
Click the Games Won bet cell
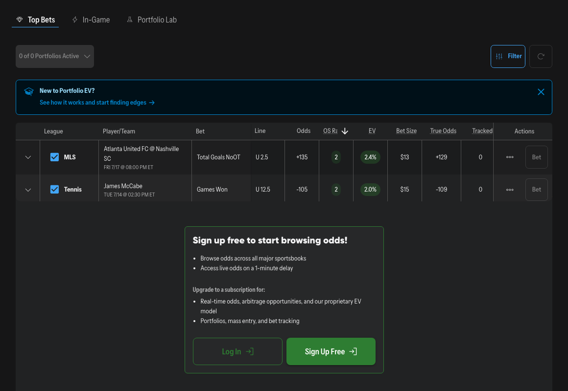pyautogui.click(x=212, y=189)
